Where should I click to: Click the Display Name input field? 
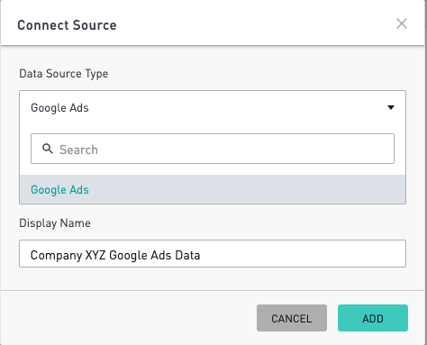[x=213, y=254]
